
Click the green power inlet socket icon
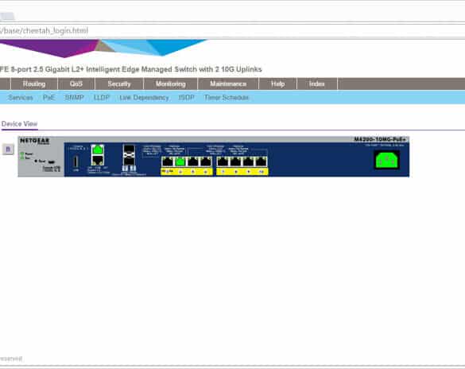point(387,161)
